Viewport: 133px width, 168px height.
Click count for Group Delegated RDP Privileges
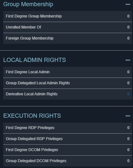[x=128, y=139]
